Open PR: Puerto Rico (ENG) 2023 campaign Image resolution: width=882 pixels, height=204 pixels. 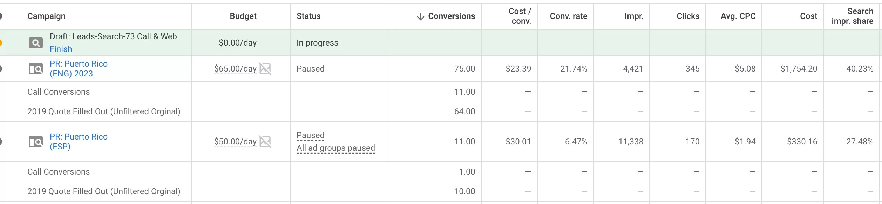[79, 69]
